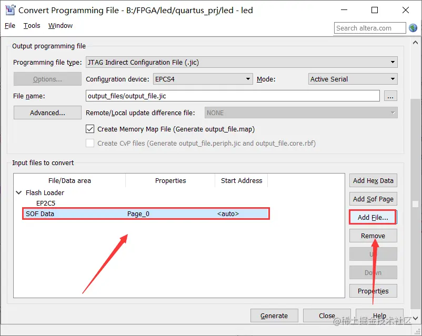
Task: Click the Search altera.com field
Action: tap(370, 28)
